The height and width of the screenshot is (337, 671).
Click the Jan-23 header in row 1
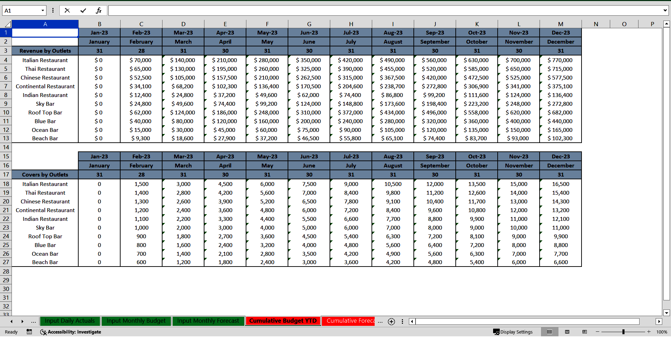(x=99, y=32)
